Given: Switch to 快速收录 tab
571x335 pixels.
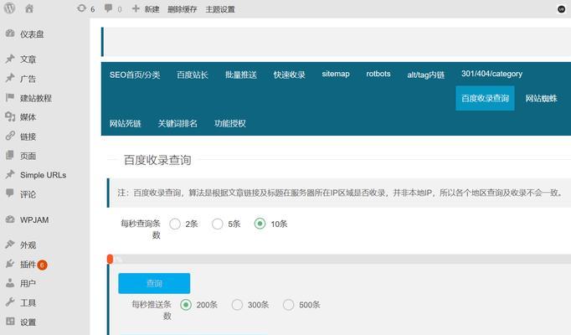Looking at the screenshot, I should (289, 75).
